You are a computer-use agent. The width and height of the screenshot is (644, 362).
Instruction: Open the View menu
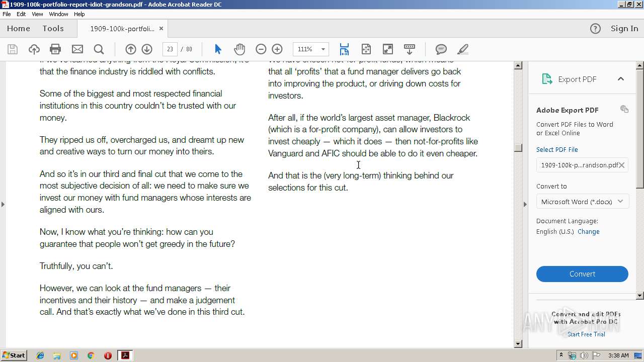click(38, 14)
